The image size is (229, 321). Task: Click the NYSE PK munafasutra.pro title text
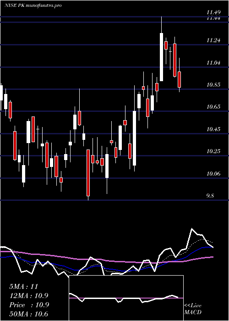(x=33, y=6)
